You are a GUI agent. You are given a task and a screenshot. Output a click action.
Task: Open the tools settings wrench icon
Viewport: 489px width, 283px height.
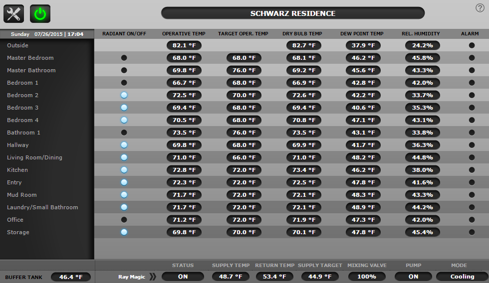point(14,13)
